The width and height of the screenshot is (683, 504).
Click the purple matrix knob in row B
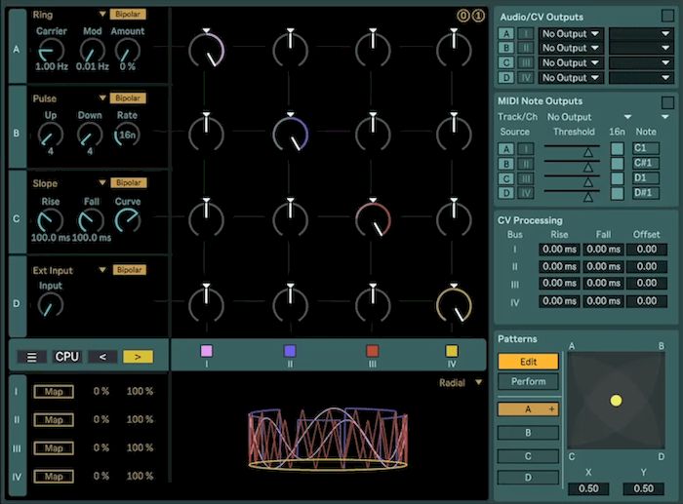291,132
